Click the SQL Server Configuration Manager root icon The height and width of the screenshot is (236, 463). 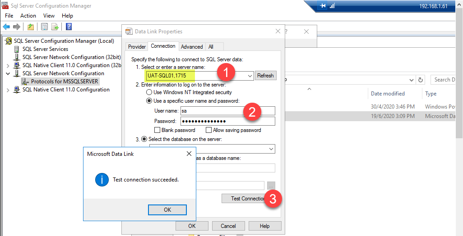click(x=9, y=41)
